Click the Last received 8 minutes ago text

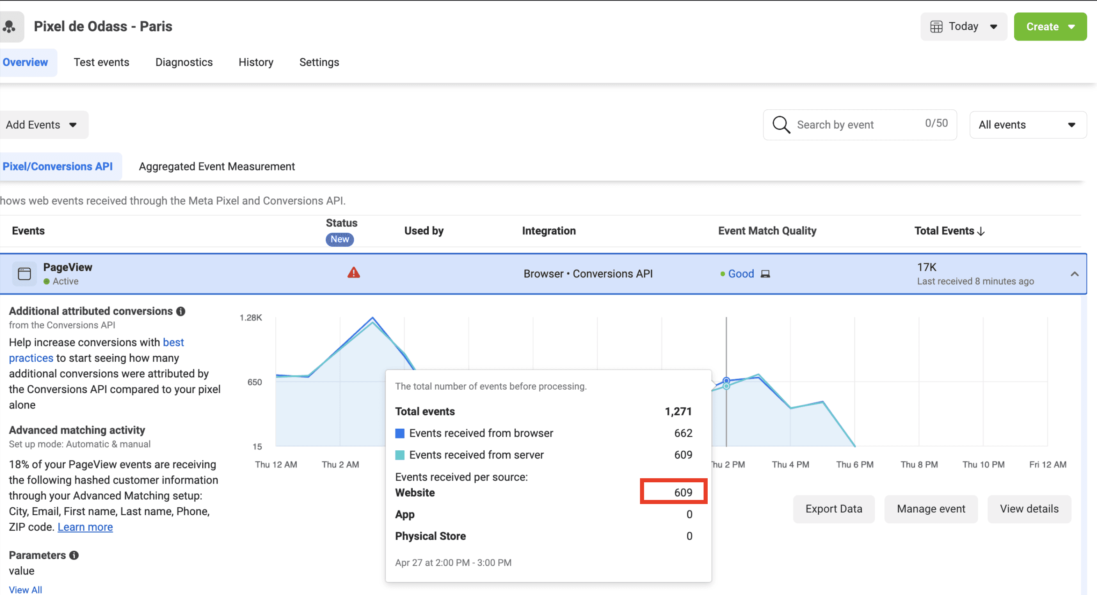click(975, 282)
